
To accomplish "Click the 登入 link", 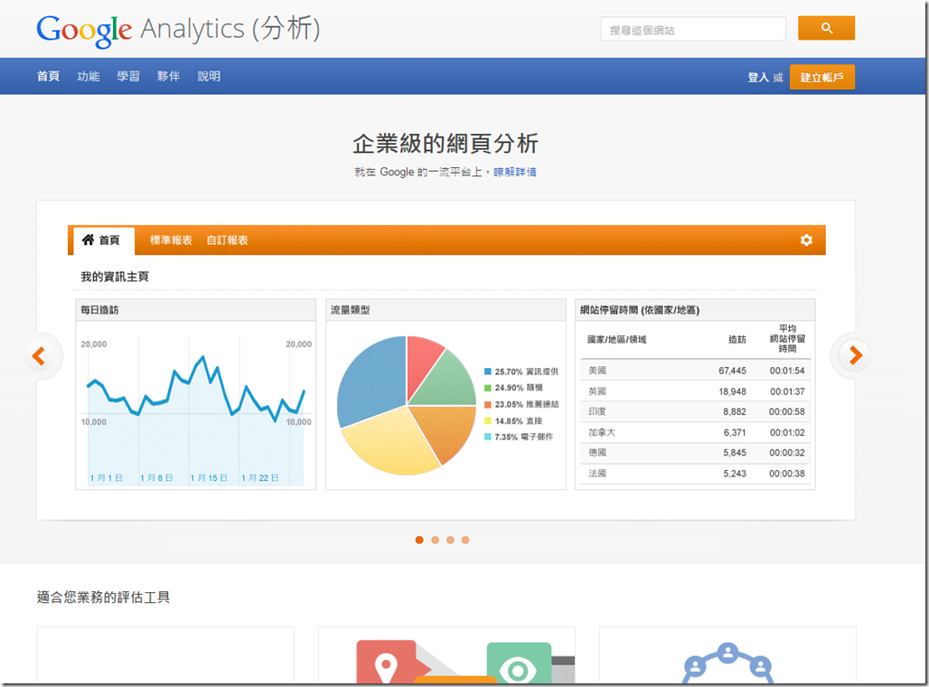I will [x=758, y=78].
